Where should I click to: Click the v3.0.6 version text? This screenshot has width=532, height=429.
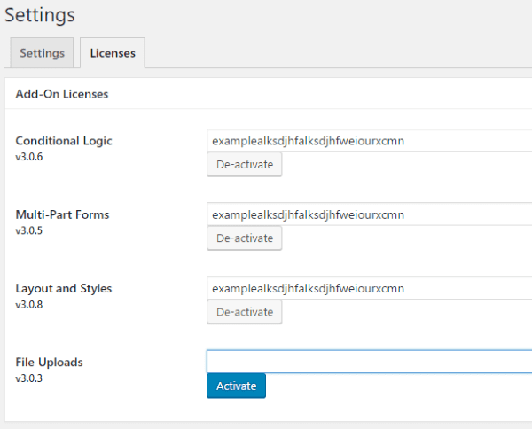pos(29,157)
